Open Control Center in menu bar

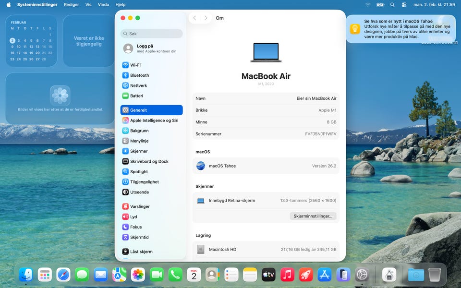click(x=404, y=4)
